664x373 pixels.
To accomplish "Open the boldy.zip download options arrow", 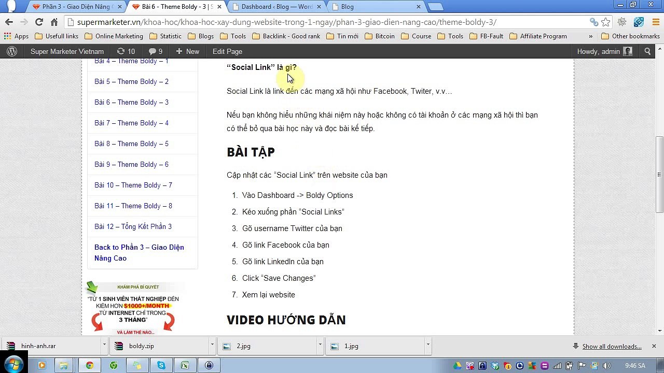I will click(212, 346).
